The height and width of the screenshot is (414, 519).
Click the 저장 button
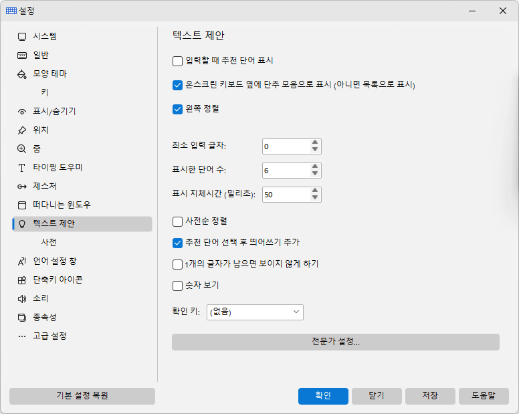tap(430, 396)
